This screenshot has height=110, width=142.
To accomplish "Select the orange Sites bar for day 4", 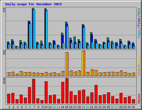I will click(x=22, y=74).
